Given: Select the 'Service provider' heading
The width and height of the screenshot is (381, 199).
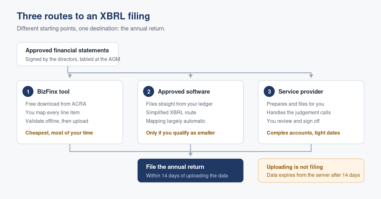Looking at the screenshot, I should click(x=301, y=92).
